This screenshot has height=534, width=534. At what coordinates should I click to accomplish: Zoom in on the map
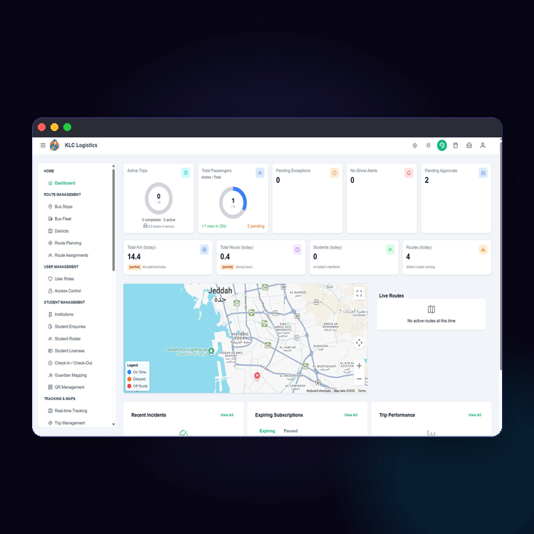click(359, 366)
